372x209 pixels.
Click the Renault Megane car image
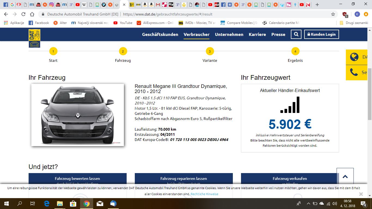pos(78,115)
